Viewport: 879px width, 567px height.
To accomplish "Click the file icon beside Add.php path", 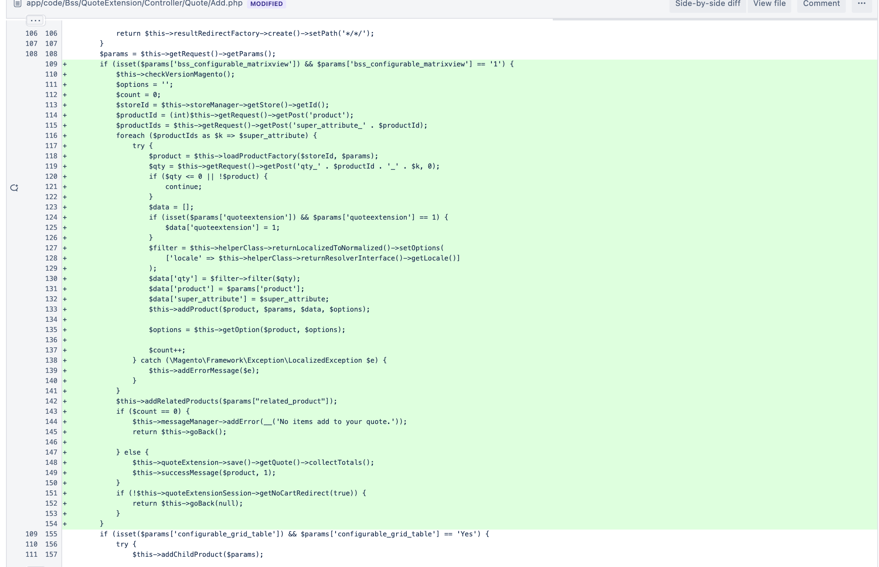I will tap(17, 4).
